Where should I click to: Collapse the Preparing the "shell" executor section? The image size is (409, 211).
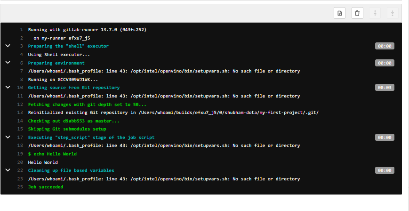[8, 46]
